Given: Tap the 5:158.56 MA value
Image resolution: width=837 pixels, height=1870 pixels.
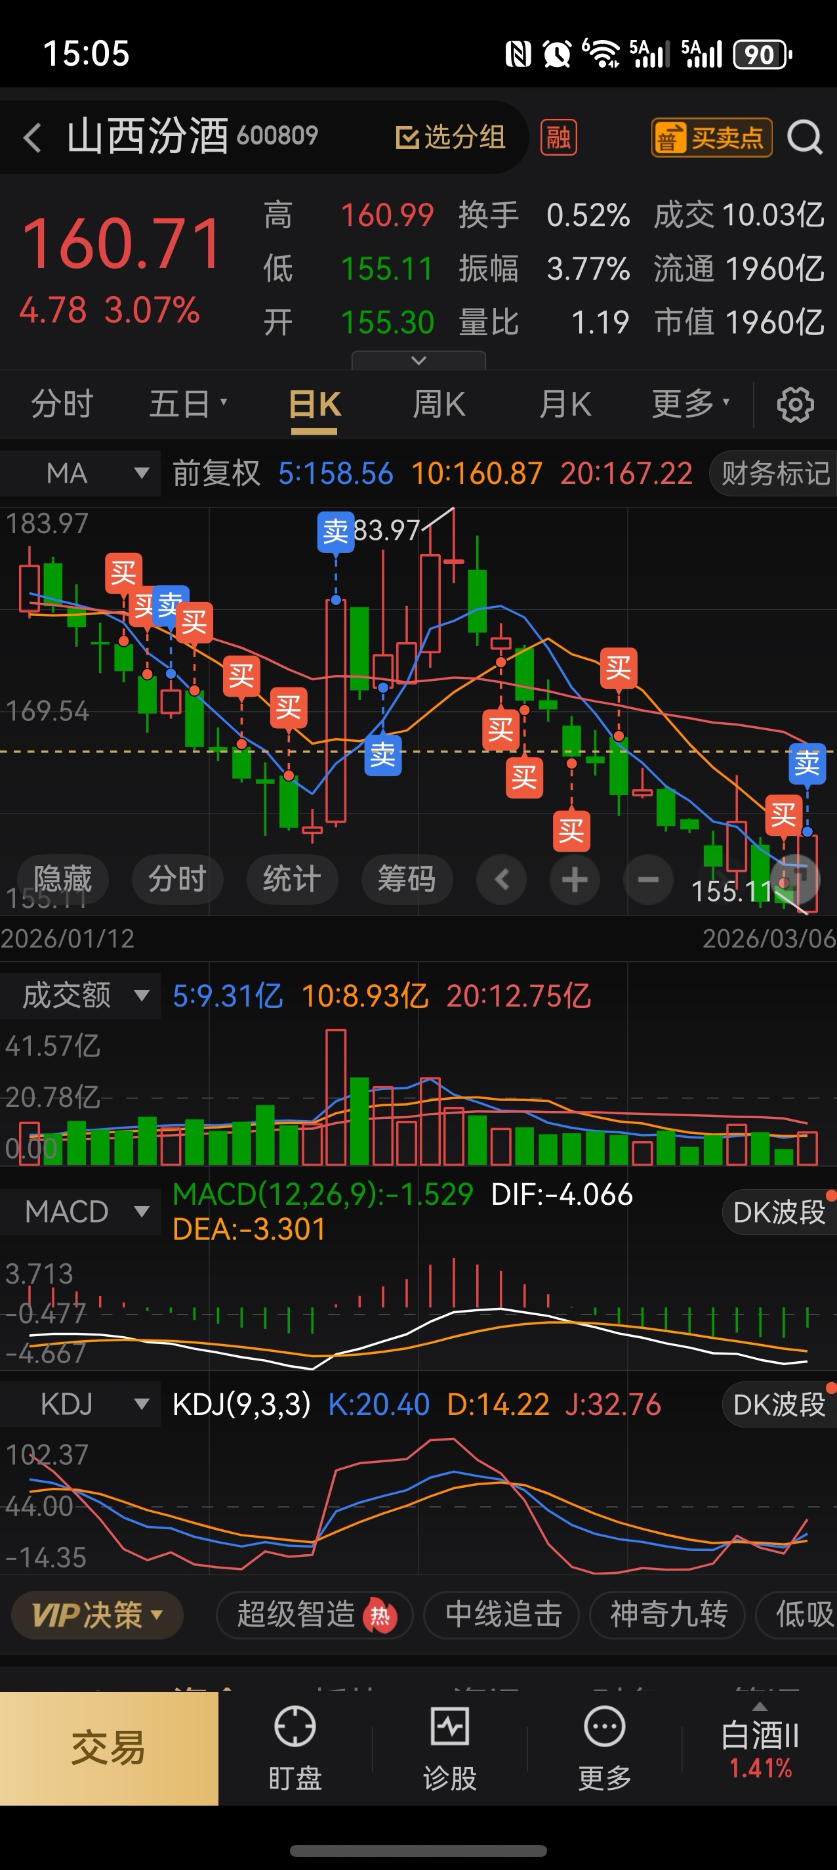Looking at the screenshot, I should [335, 473].
